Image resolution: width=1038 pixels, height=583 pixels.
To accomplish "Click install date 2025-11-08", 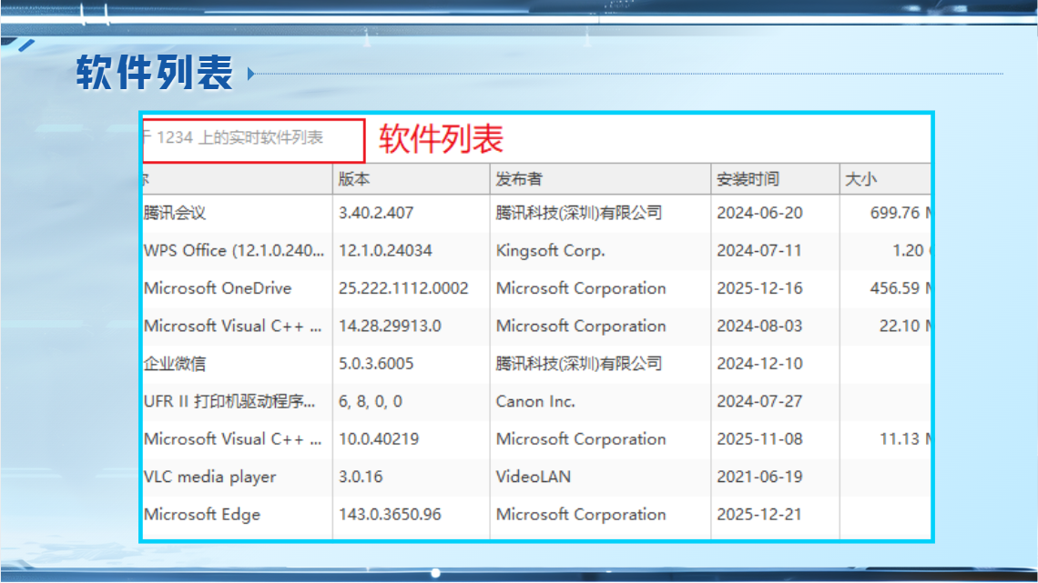I will 759,439.
